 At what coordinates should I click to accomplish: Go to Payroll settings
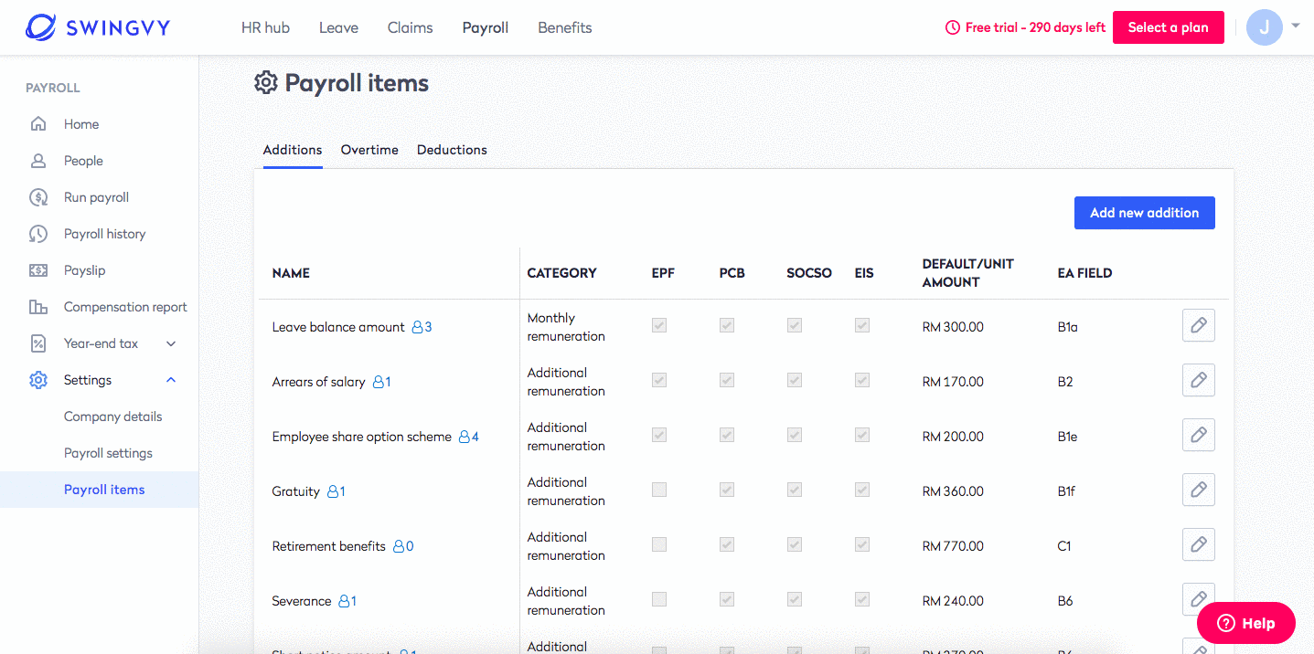tap(108, 453)
